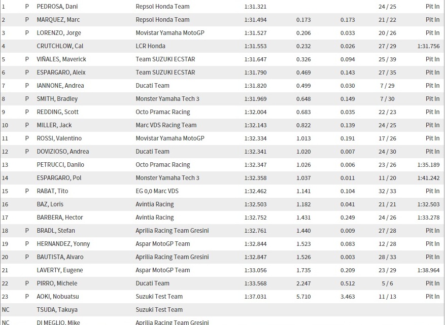Click Aprilia Racing Team Gresini for BRADL
The height and width of the screenshot is (325, 445).
pos(172,231)
